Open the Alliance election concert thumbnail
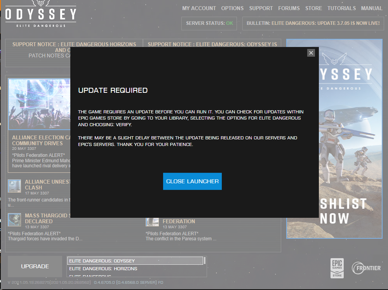This screenshot has height=290, width=388. (39, 104)
